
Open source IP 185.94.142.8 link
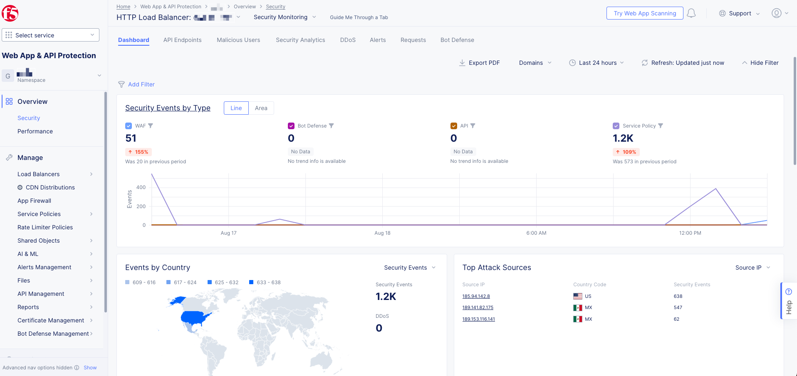(476, 296)
